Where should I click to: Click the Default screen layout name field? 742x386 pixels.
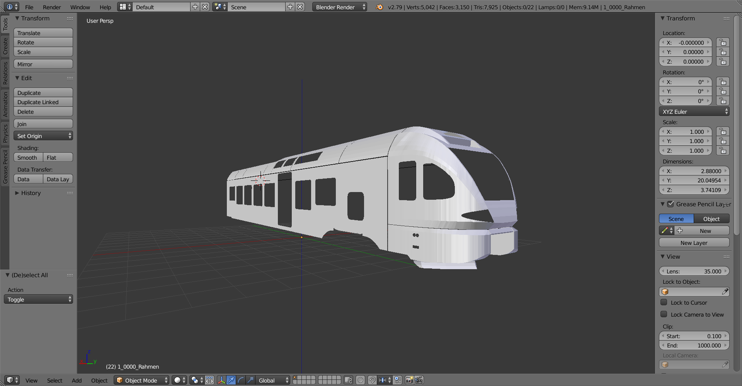click(162, 7)
